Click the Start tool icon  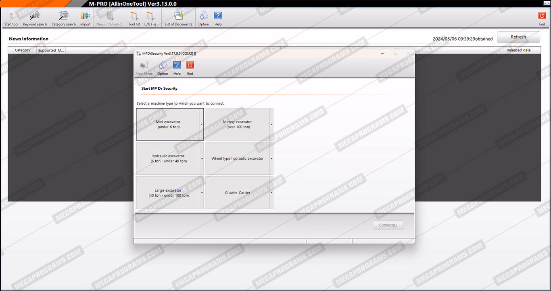click(x=11, y=19)
